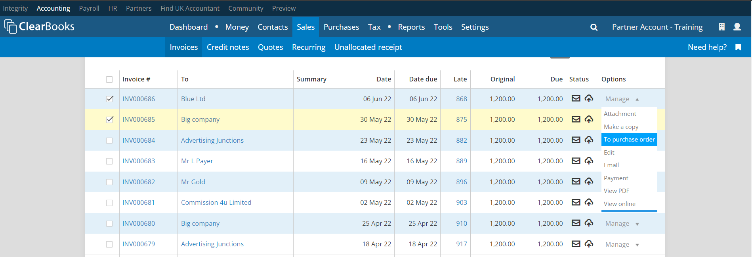The width and height of the screenshot is (752, 257).
Task: Click email envelope icon for INV000681
Action: [576, 202]
